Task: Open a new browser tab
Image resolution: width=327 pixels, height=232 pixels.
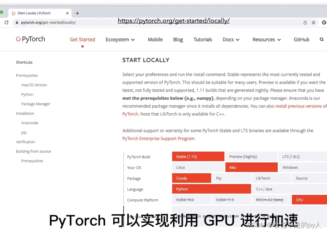Action: (78, 13)
